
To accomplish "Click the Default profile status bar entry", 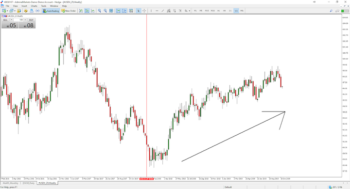I will tap(228, 187).
